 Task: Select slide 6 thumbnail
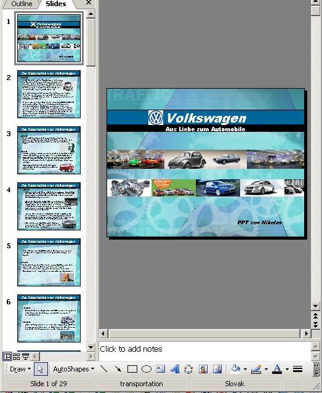(49, 318)
